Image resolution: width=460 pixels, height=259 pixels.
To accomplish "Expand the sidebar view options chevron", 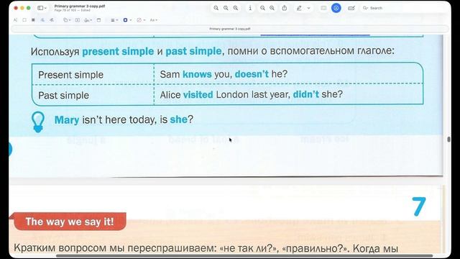I will click(45, 8).
